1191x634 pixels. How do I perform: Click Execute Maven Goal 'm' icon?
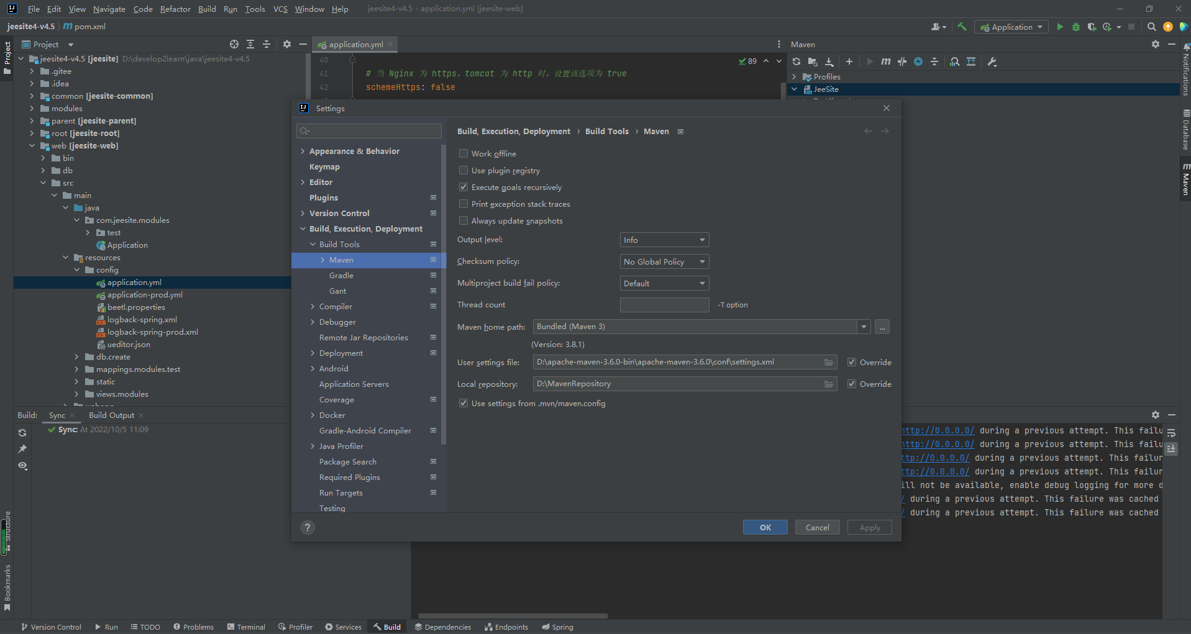pos(886,61)
